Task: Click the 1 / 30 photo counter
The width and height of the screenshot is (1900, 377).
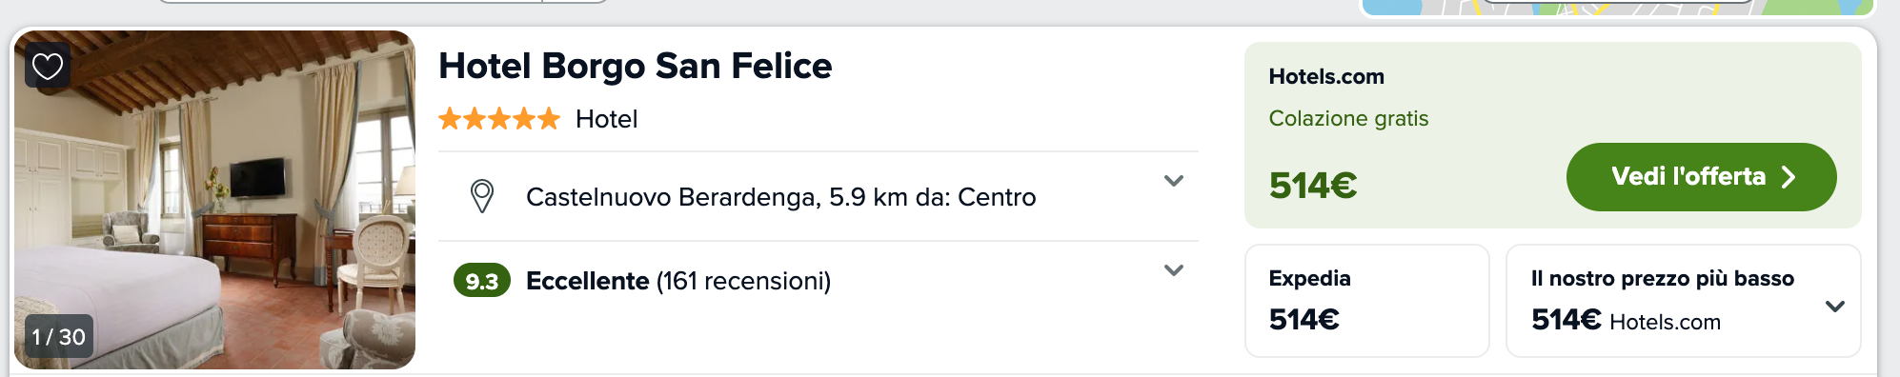Action: [59, 336]
